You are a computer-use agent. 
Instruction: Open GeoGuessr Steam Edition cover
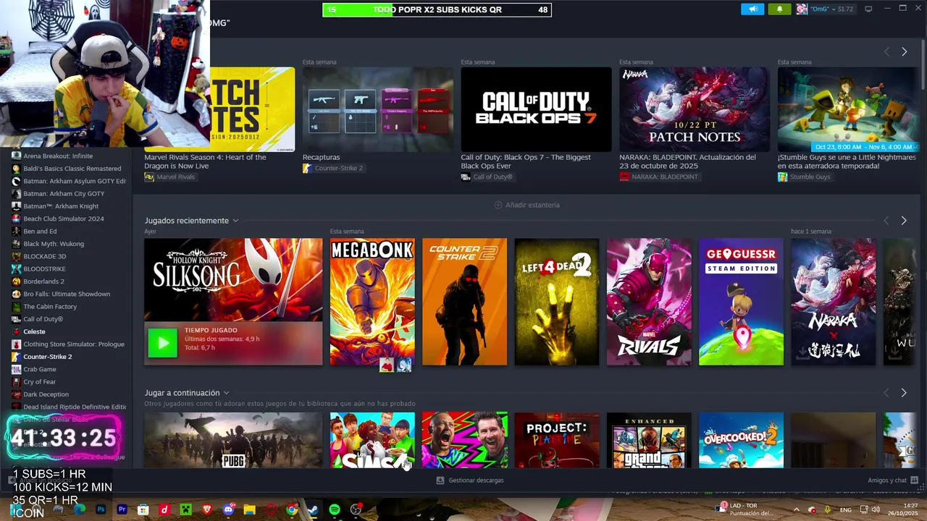741,302
